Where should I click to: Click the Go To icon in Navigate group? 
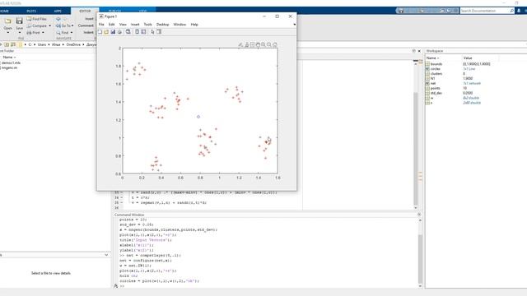click(58, 25)
